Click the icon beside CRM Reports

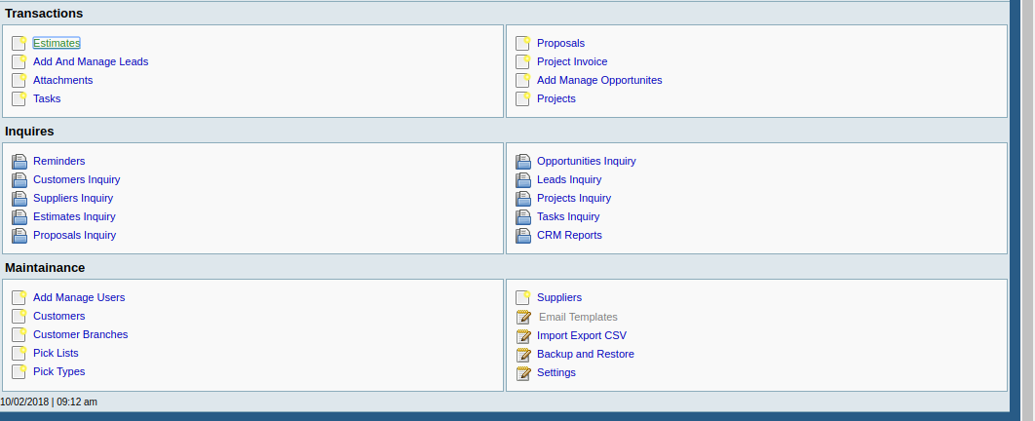(522, 235)
